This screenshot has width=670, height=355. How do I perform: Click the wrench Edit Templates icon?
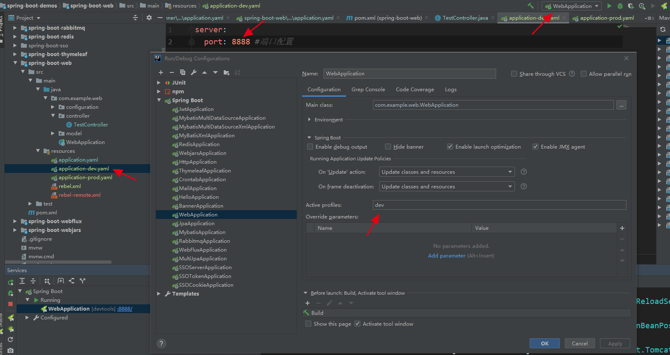[x=194, y=72]
